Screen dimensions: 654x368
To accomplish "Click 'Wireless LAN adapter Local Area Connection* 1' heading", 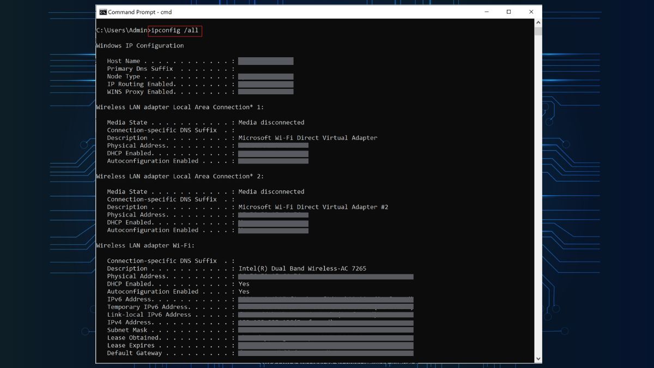I will [180, 107].
